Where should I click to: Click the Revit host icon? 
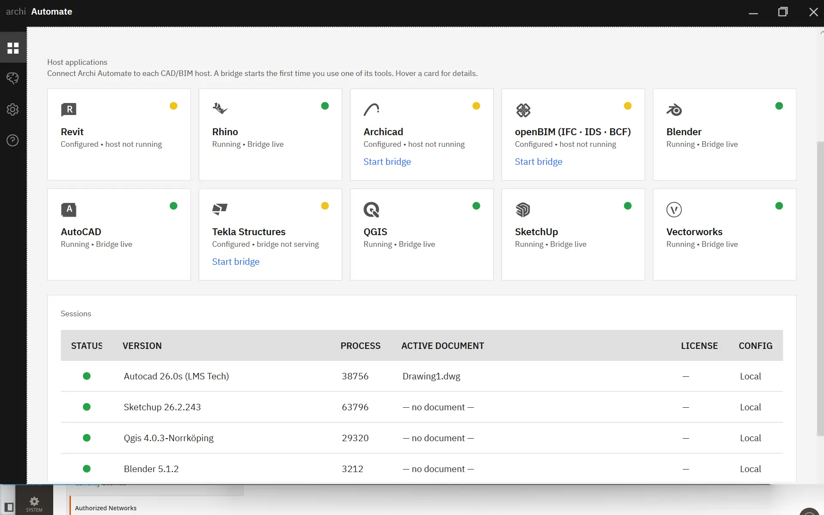[x=69, y=109]
